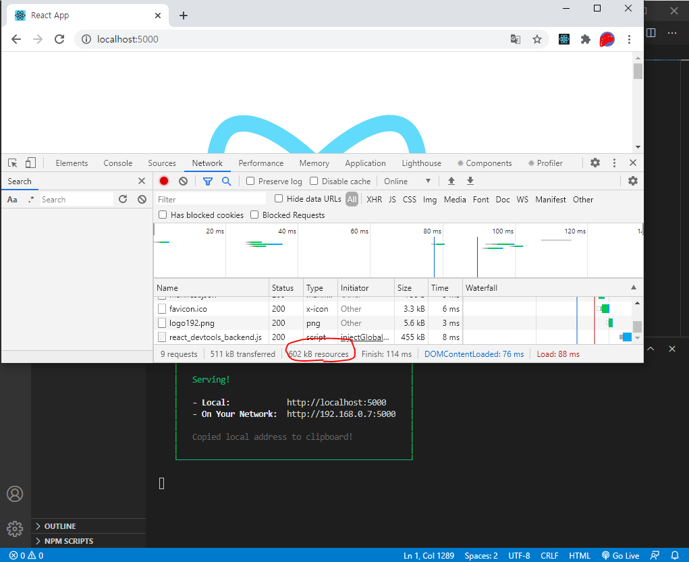The width and height of the screenshot is (689, 562).
Task: Open DevTools customize three-dot menu
Action: (x=614, y=163)
